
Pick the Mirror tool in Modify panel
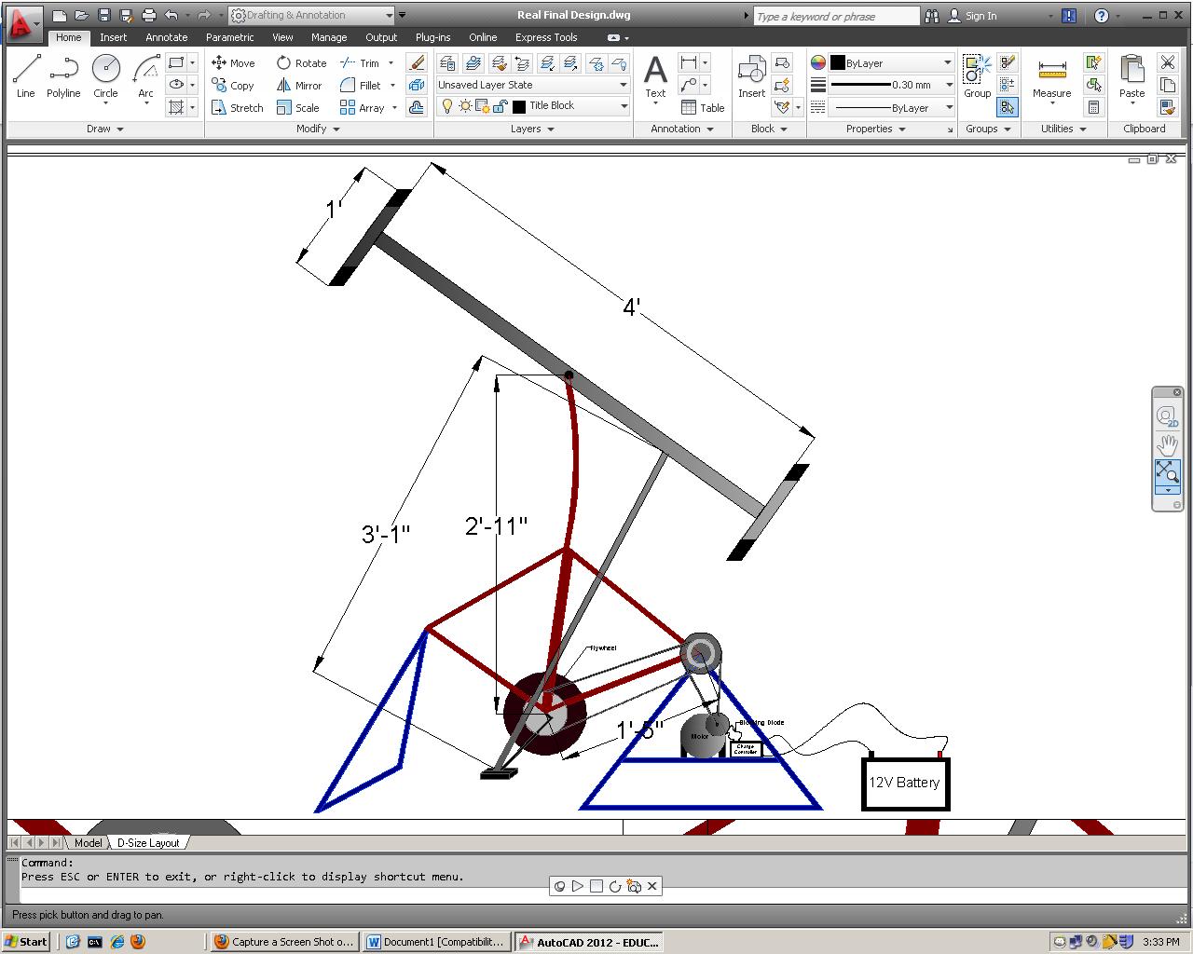pyautogui.click(x=299, y=86)
